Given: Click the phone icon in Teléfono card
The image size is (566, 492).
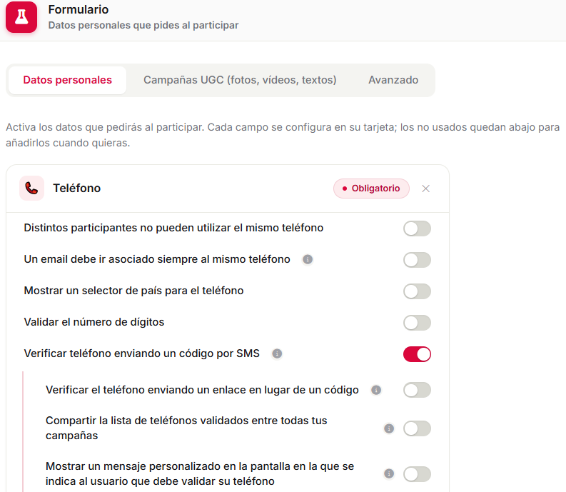Looking at the screenshot, I should pyautogui.click(x=32, y=189).
